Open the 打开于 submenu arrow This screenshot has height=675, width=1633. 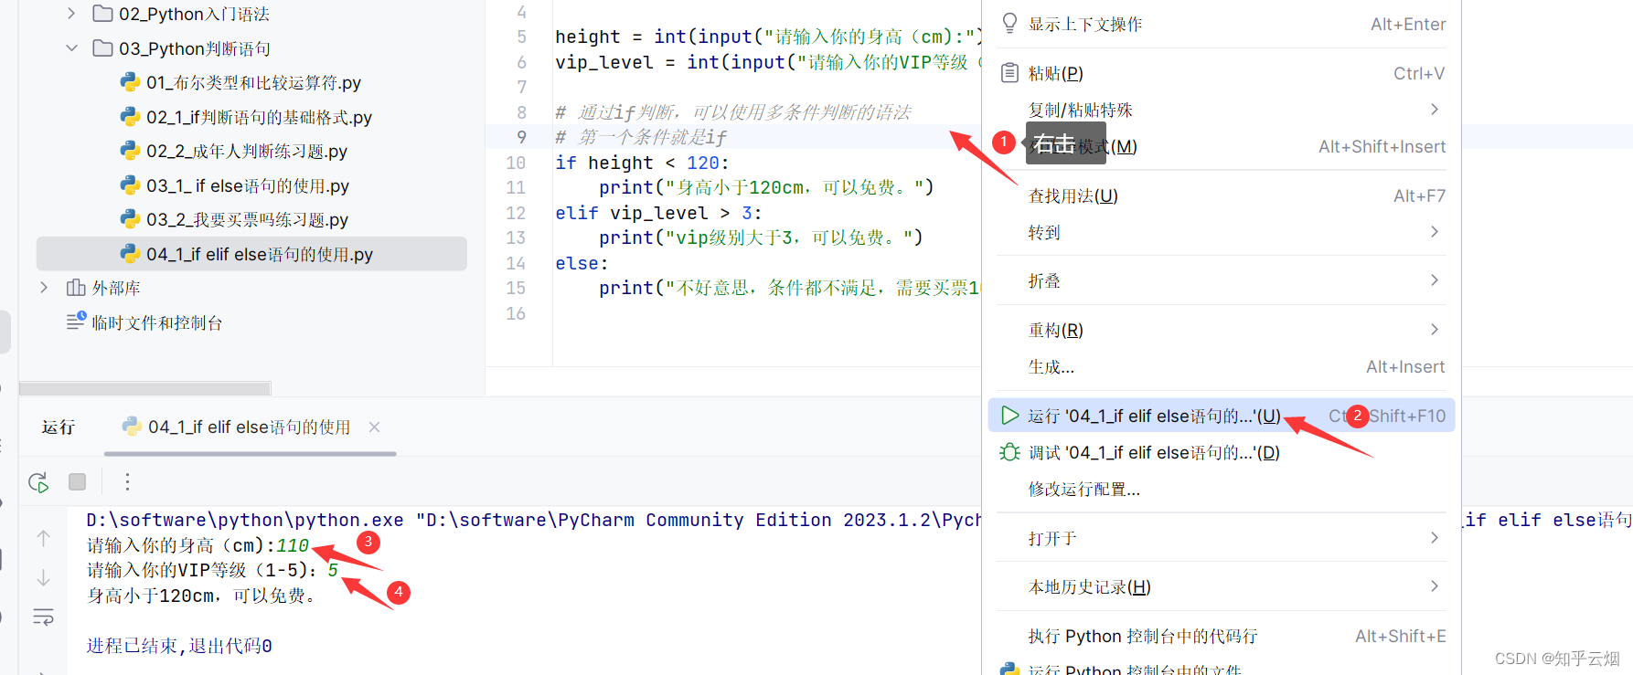point(1435,538)
